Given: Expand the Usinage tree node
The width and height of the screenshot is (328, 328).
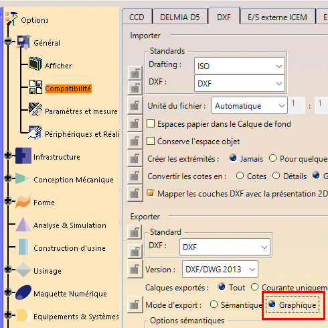Looking at the screenshot, I should [x=8, y=269].
